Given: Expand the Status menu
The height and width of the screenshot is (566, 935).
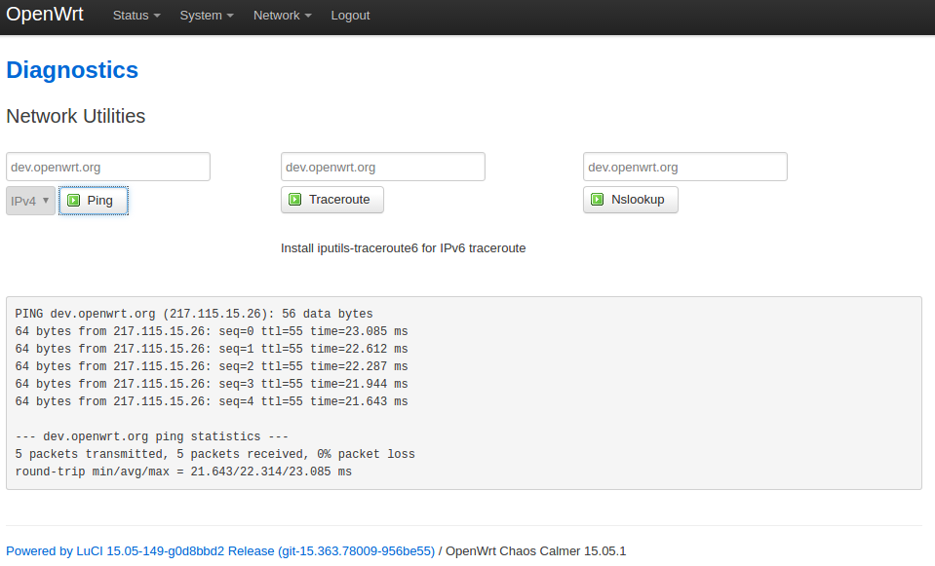Looking at the screenshot, I should pyautogui.click(x=136, y=16).
